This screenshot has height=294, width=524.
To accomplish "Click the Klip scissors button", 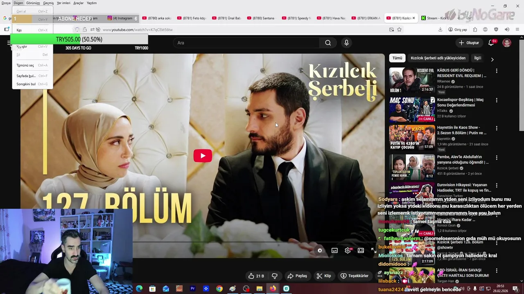I will tap(324, 276).
